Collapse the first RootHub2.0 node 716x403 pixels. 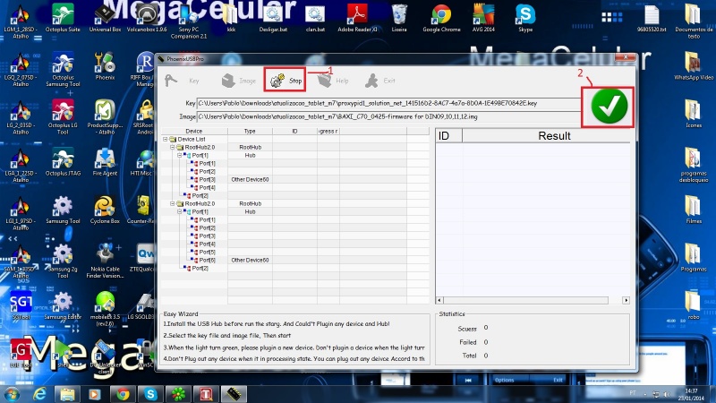[x=173, y=147]
